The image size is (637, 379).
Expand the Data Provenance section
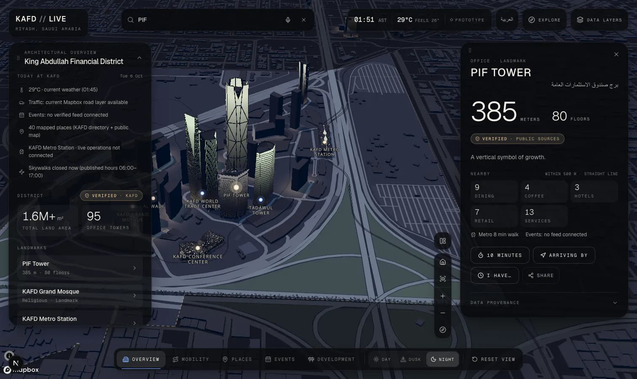tap(544, 302)
